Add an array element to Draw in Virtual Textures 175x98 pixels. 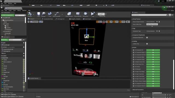click(157, 22)
